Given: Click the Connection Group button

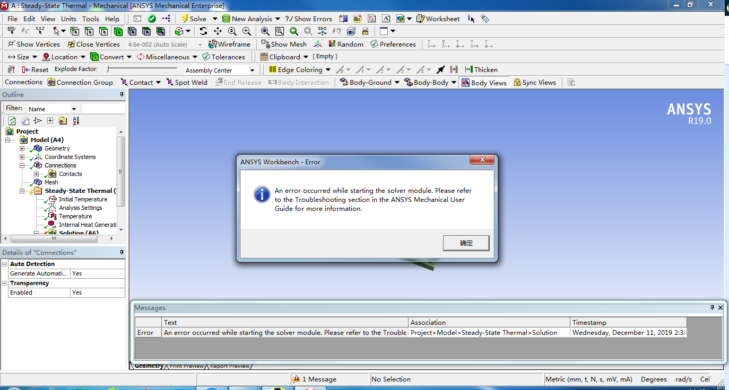Looking at the screenshot, I should coord(80,82).
